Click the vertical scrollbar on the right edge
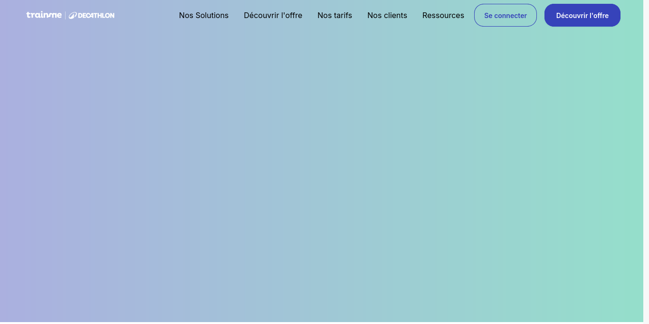This screenshot has height=324, width=649. 646,162
